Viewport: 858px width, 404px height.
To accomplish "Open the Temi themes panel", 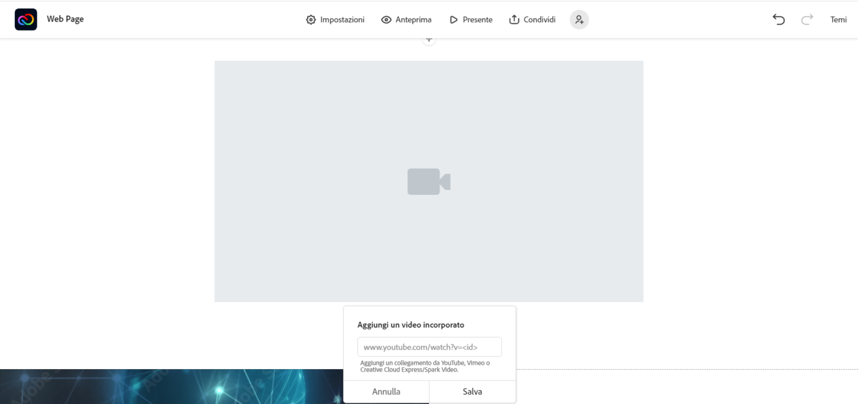I will pos(838,19).
